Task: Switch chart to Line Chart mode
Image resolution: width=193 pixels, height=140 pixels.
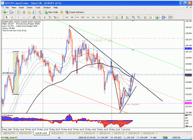Action: click(128, 17)
